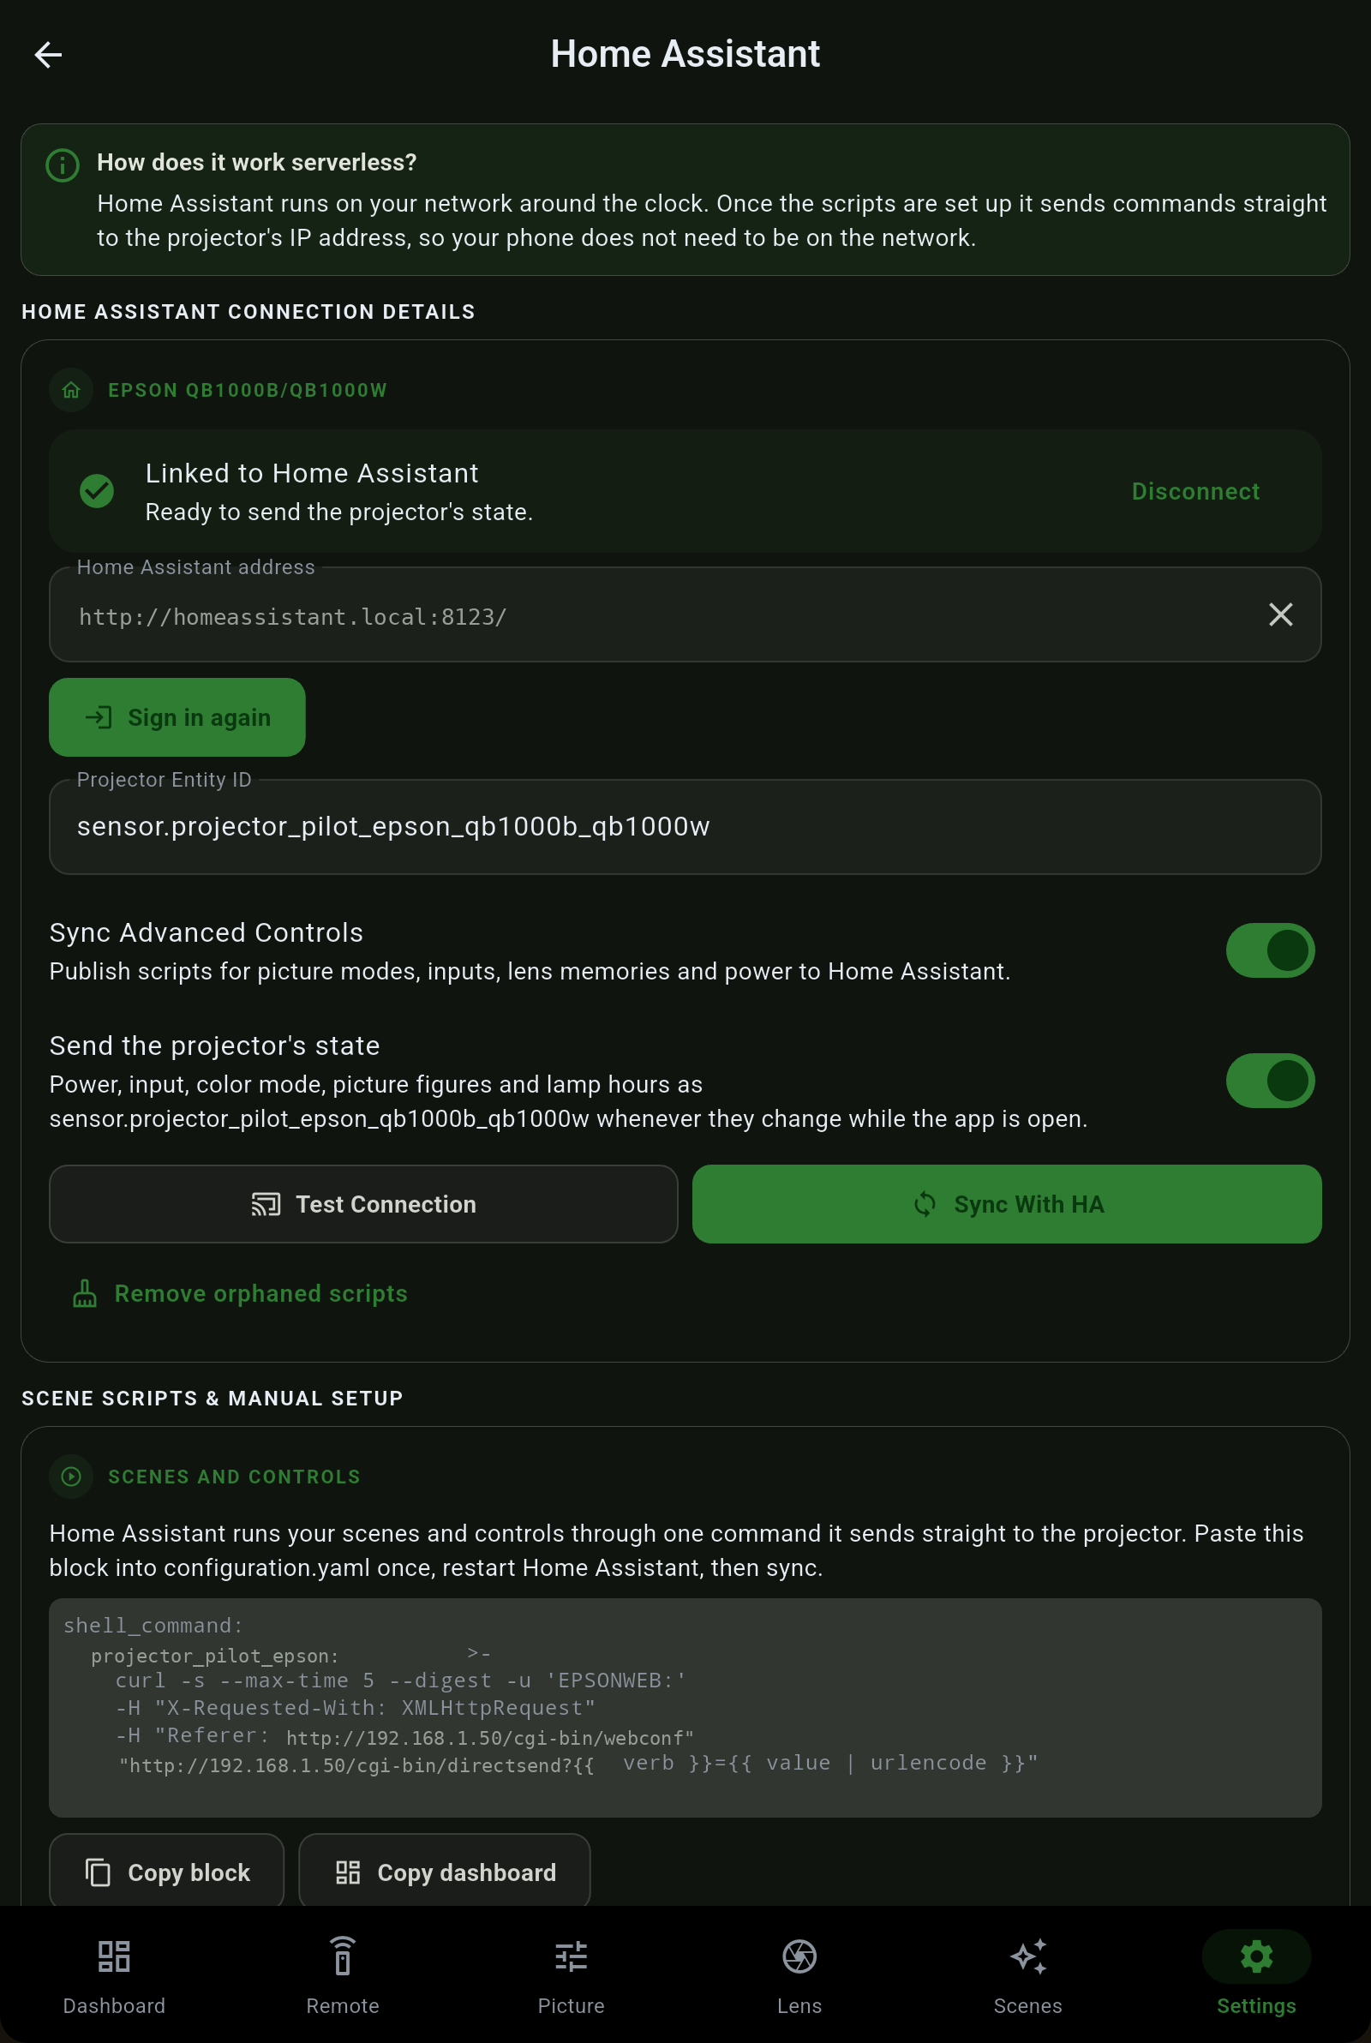Toggle Sync Advanced Controls switch
1371x2043 pixels.
(x=1270, y=950)
